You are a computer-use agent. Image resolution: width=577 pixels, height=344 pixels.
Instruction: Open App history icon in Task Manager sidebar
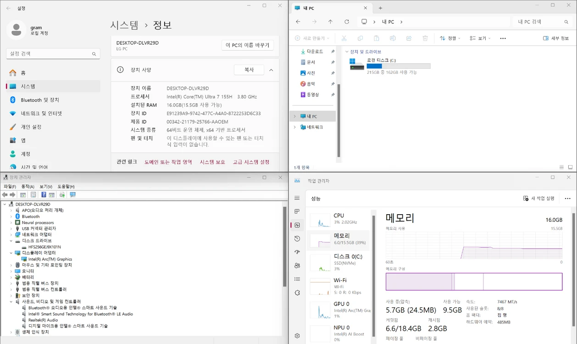point(297,239)
